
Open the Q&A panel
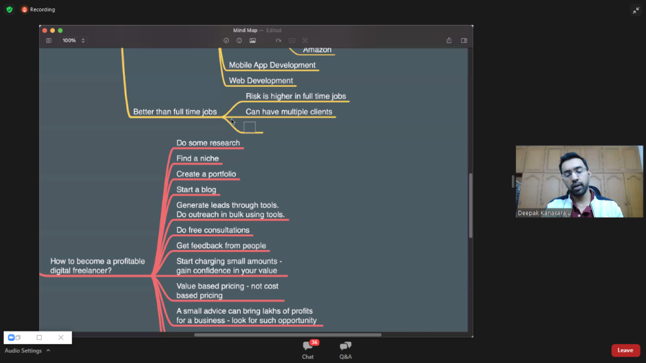345,349
